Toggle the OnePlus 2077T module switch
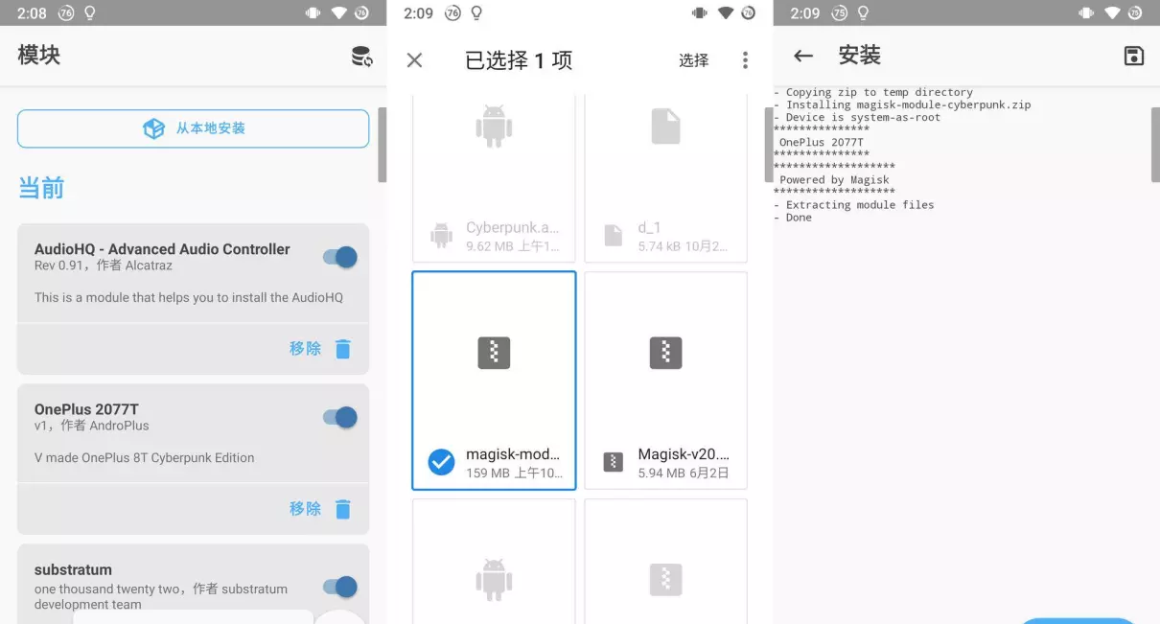This screenshot has height=624, width=1160. tap(339, 417)
